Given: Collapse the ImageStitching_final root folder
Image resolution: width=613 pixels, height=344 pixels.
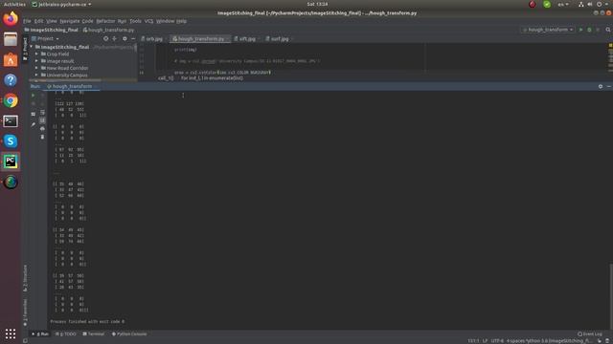Looking at the screenshot, I should (32, 47).
